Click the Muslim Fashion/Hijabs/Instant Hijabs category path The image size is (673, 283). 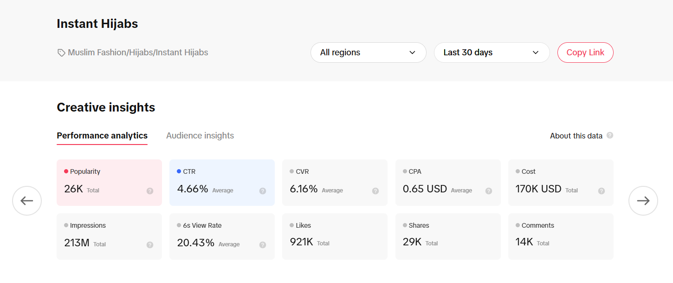138,53
